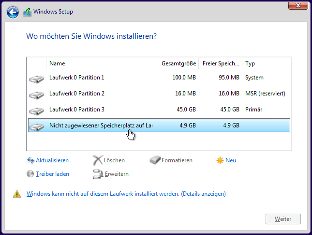Click the Neu orange star icon
This screenshot has height=235, width=312.
(220, 160)
